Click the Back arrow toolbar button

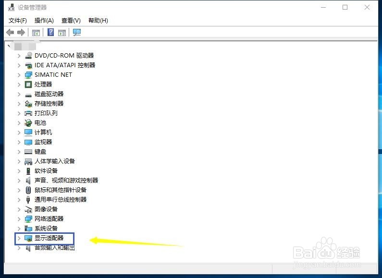(x=10, y=32)
